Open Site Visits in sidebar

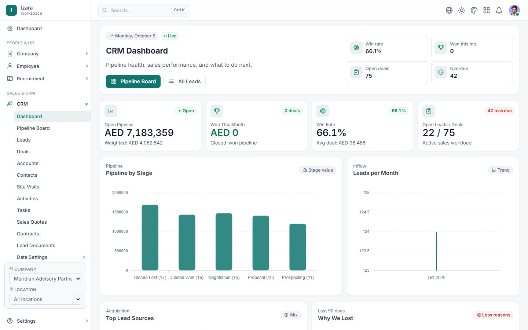(x=28, y=187)
